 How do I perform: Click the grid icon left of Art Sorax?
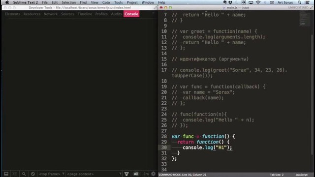(272, 2)
